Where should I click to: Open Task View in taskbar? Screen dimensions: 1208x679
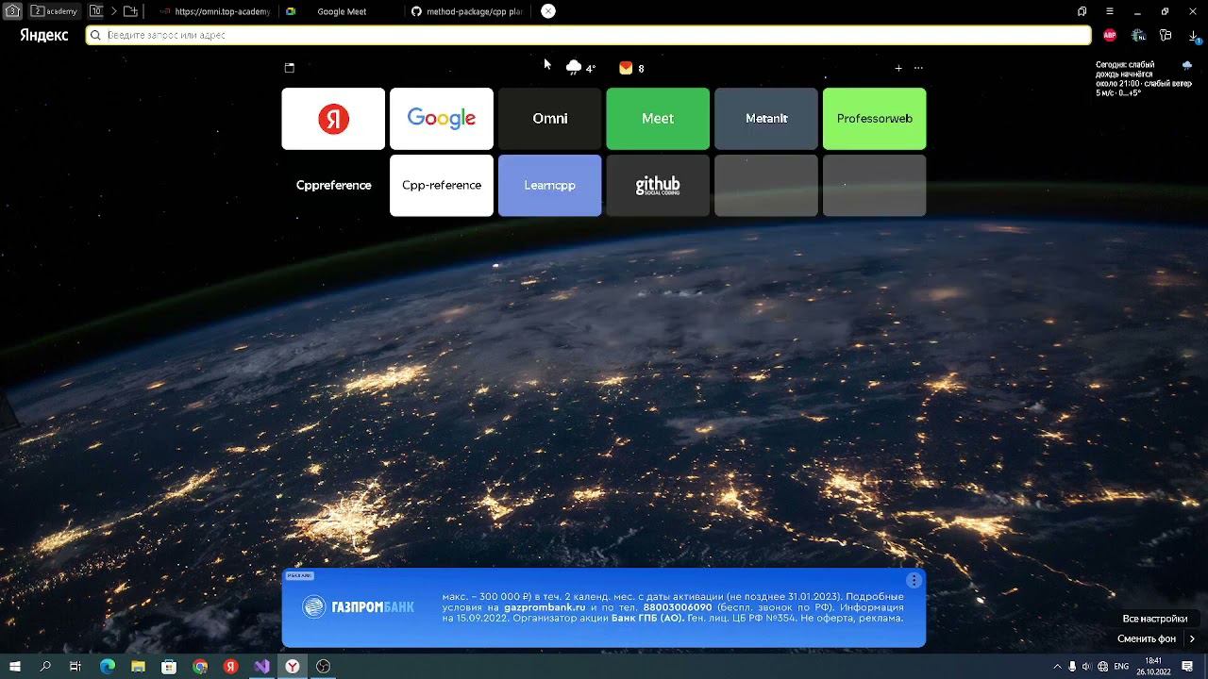pos(75,666)
